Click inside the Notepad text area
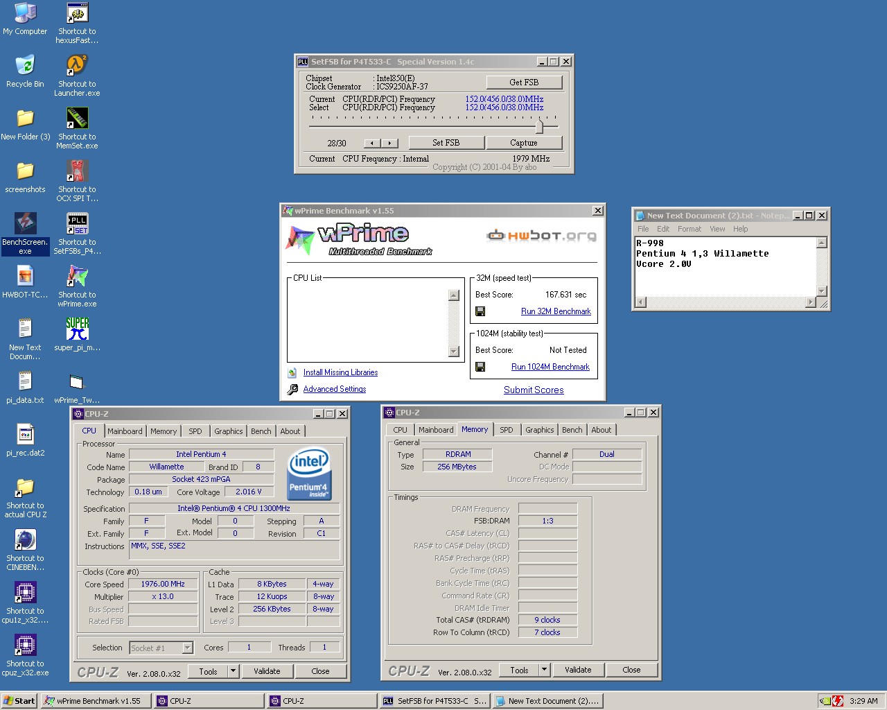Screen dimensions: 887x710 point(726,267)
